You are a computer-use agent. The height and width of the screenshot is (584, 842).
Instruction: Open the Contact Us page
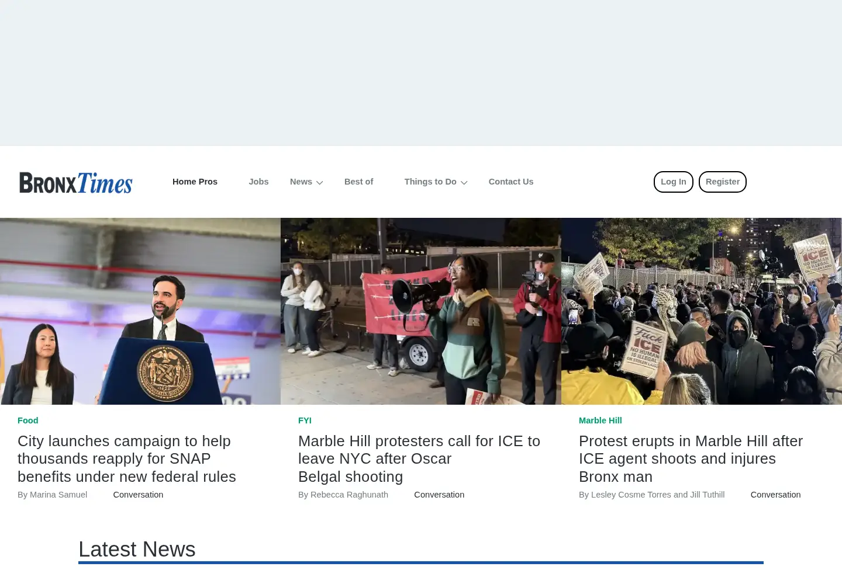pos(511,182)
